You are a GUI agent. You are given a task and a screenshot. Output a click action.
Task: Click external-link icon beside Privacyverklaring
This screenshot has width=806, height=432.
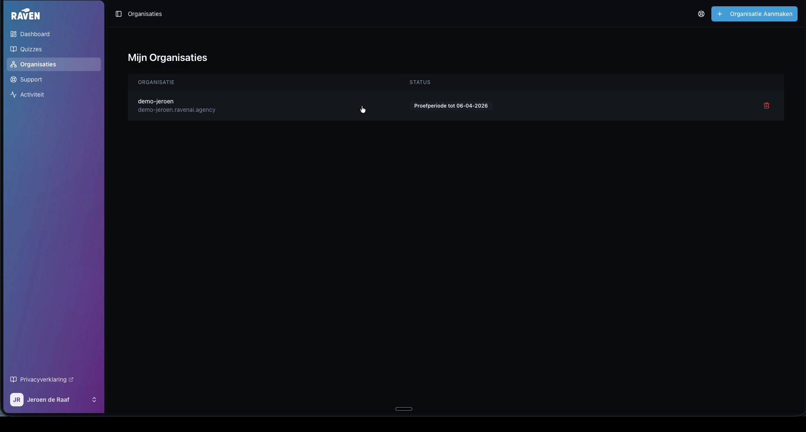pyautogui.click(x=71, y=379)
